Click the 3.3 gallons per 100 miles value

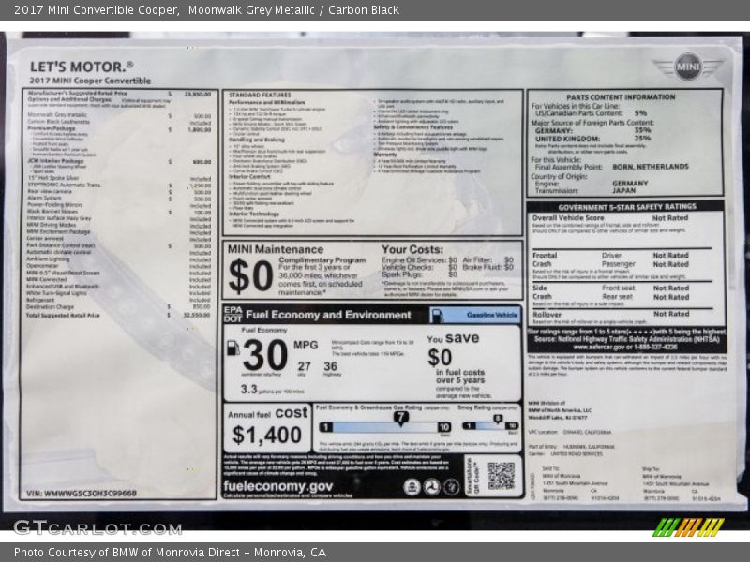coord(248,390)
